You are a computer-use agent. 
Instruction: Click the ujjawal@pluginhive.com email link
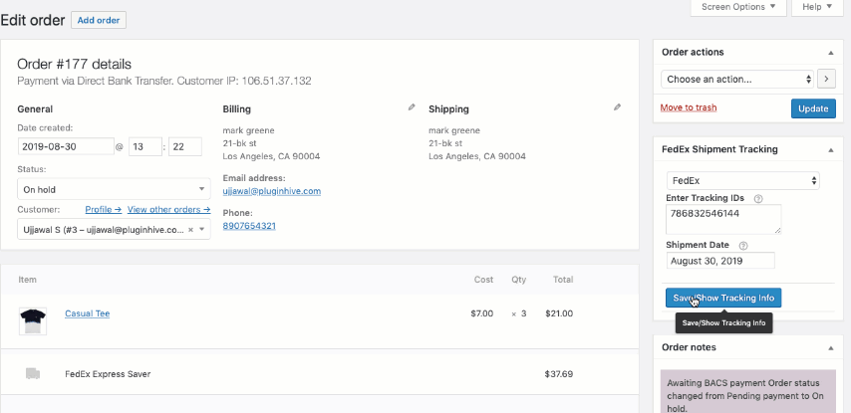[x=271, y=191]
